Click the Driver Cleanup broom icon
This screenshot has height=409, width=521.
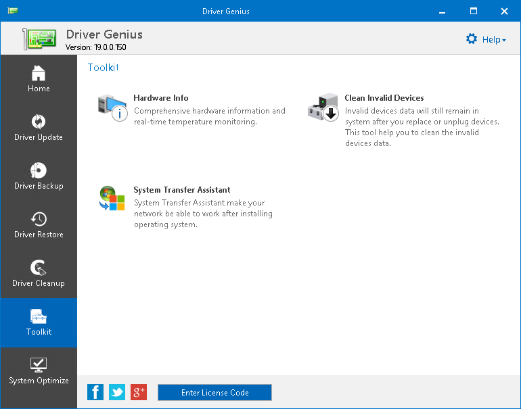39,268
